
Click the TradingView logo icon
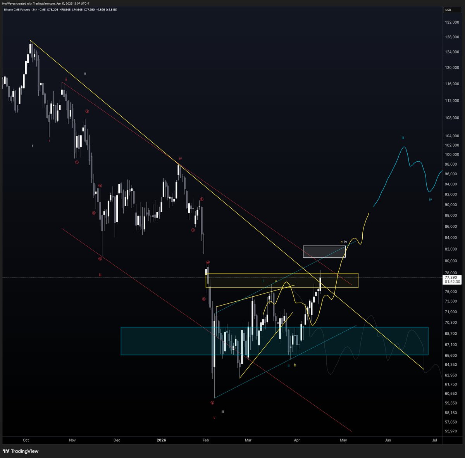[5, 451]
